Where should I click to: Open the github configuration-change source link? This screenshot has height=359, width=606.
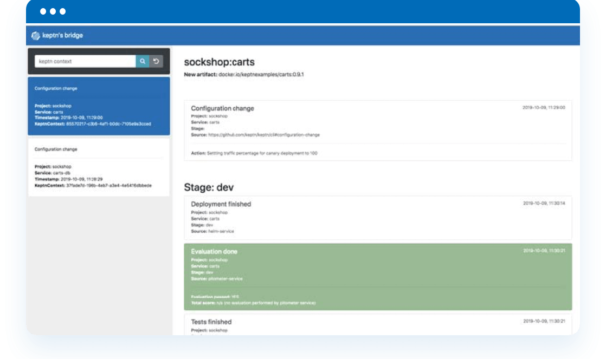[x=263, y=135]
